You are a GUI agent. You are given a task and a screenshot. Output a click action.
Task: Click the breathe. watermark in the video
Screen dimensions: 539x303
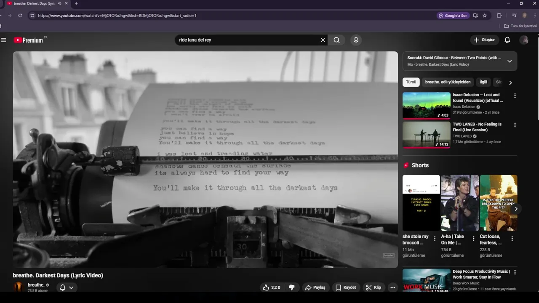pos(389,255)
